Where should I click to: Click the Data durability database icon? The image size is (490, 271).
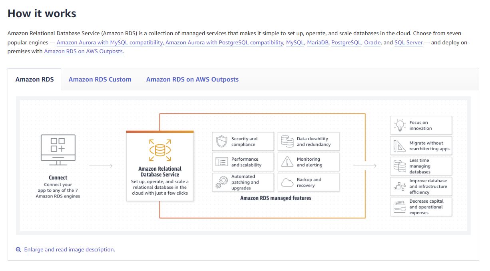click(287, 141)
